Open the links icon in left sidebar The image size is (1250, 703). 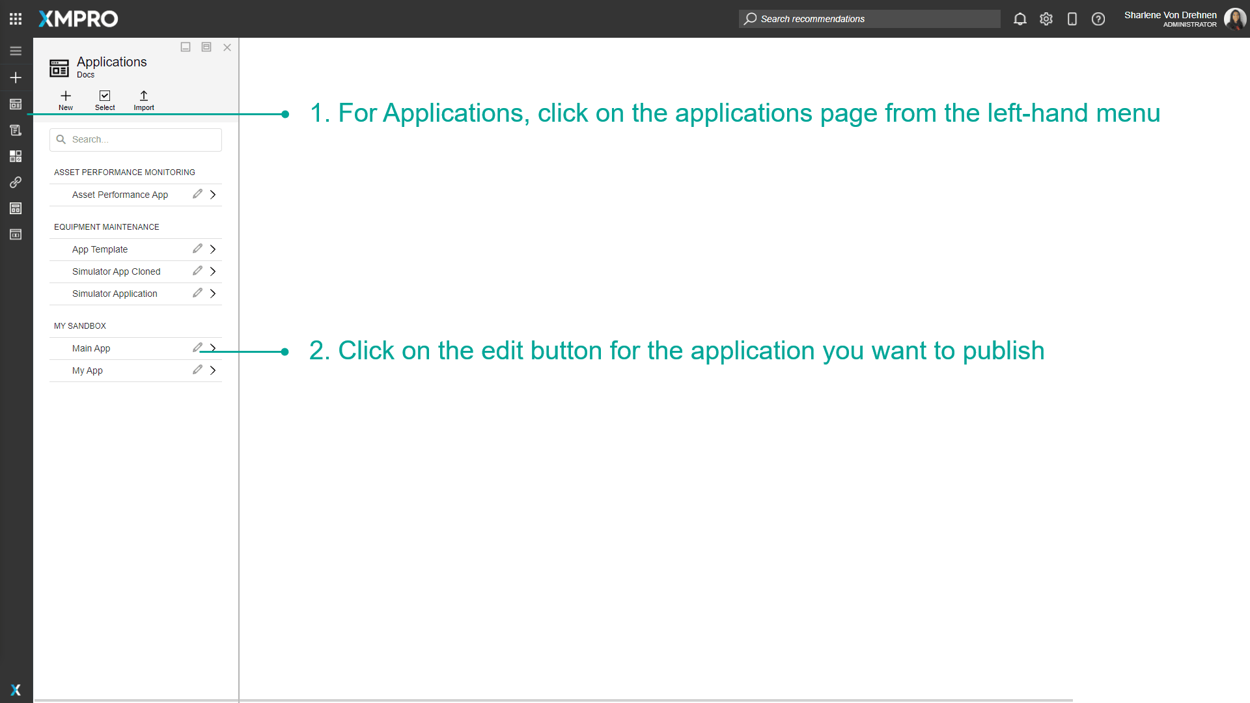click(x=16, y=182)
